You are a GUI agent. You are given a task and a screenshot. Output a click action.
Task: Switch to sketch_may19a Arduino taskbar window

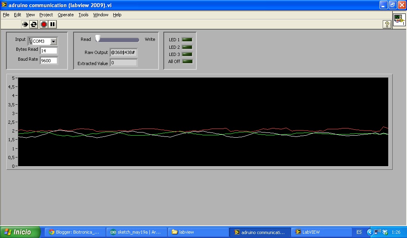coord(136,232)
